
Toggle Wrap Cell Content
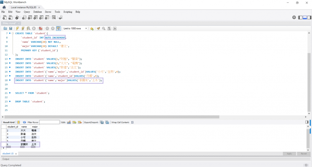(133, 122)
